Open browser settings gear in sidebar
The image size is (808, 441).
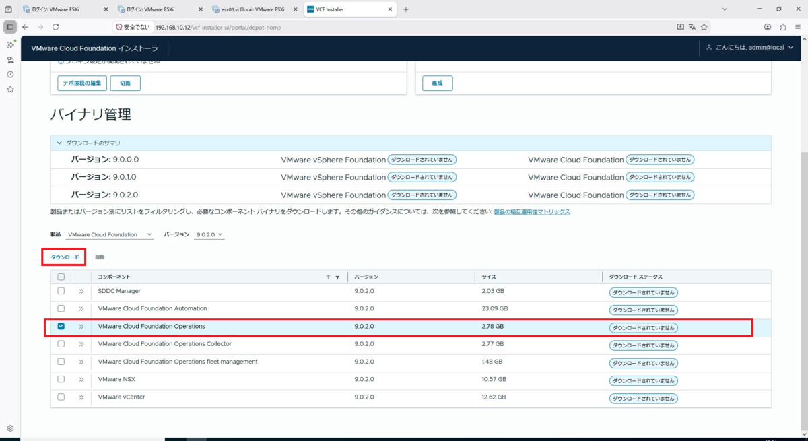(x=10, y=428)
